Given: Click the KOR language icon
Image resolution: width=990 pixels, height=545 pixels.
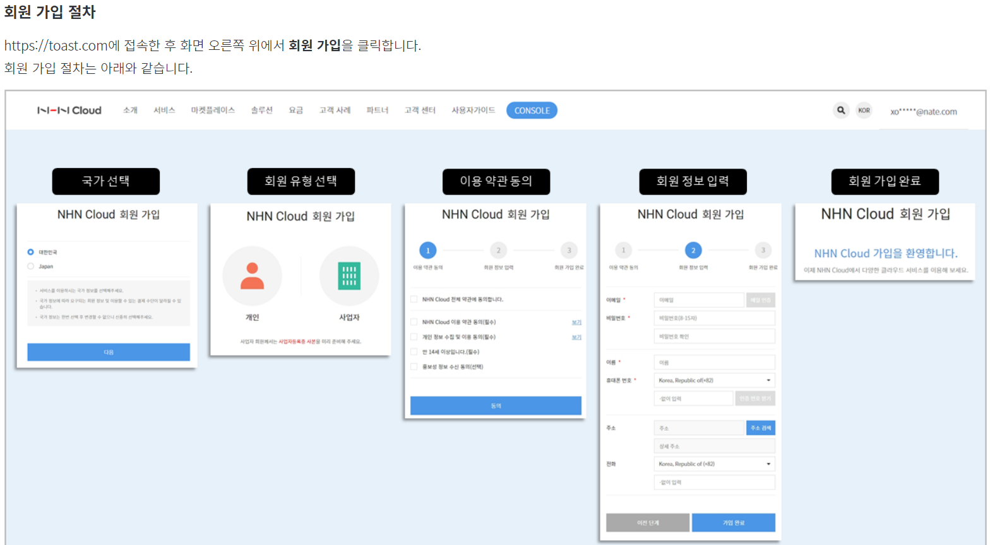Looking at the screenshot, I should (x=864, y=111).
